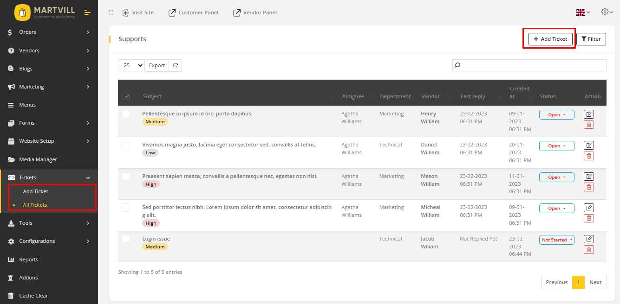Open the 25 entries per page dropdown
Screen dimensions: 620x304
(131, 65)
